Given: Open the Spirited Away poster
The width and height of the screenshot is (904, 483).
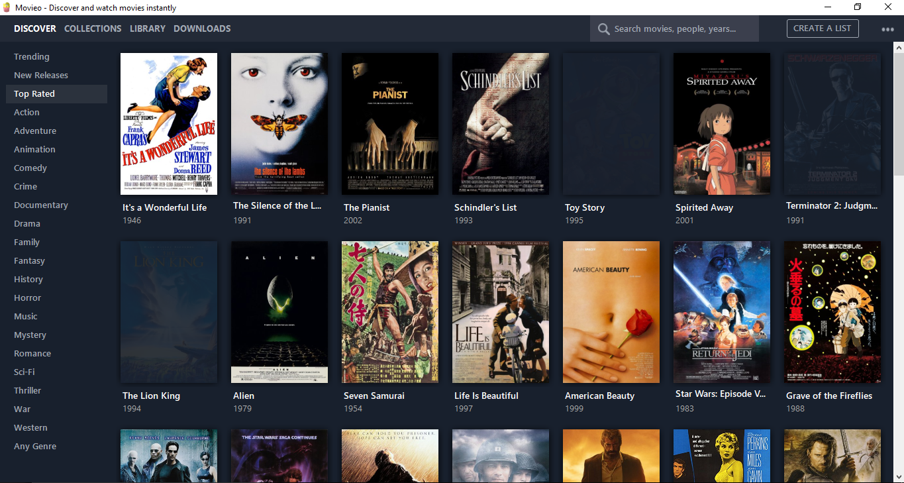Looking at the screenshot, I should (x=721, y=124).
